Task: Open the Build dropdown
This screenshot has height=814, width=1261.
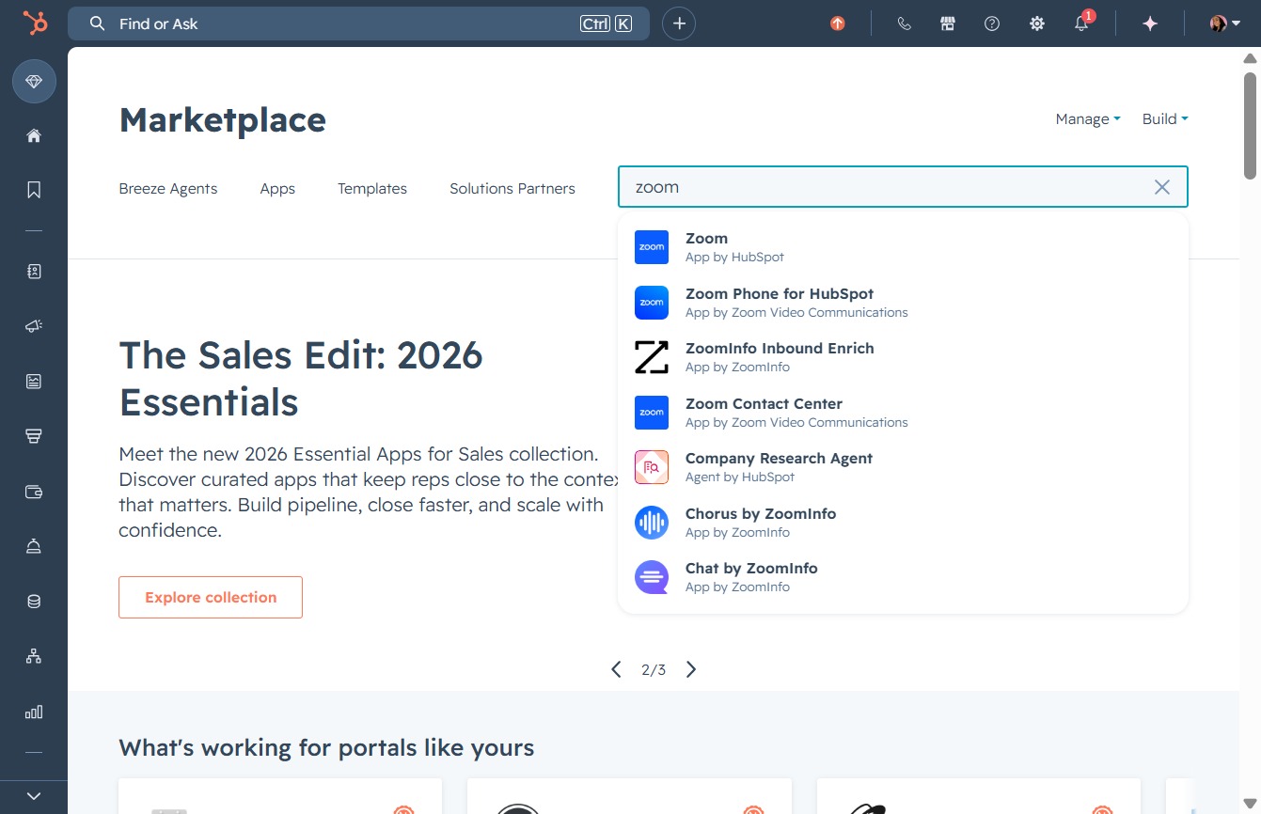Action: [x=1165, y=118]
